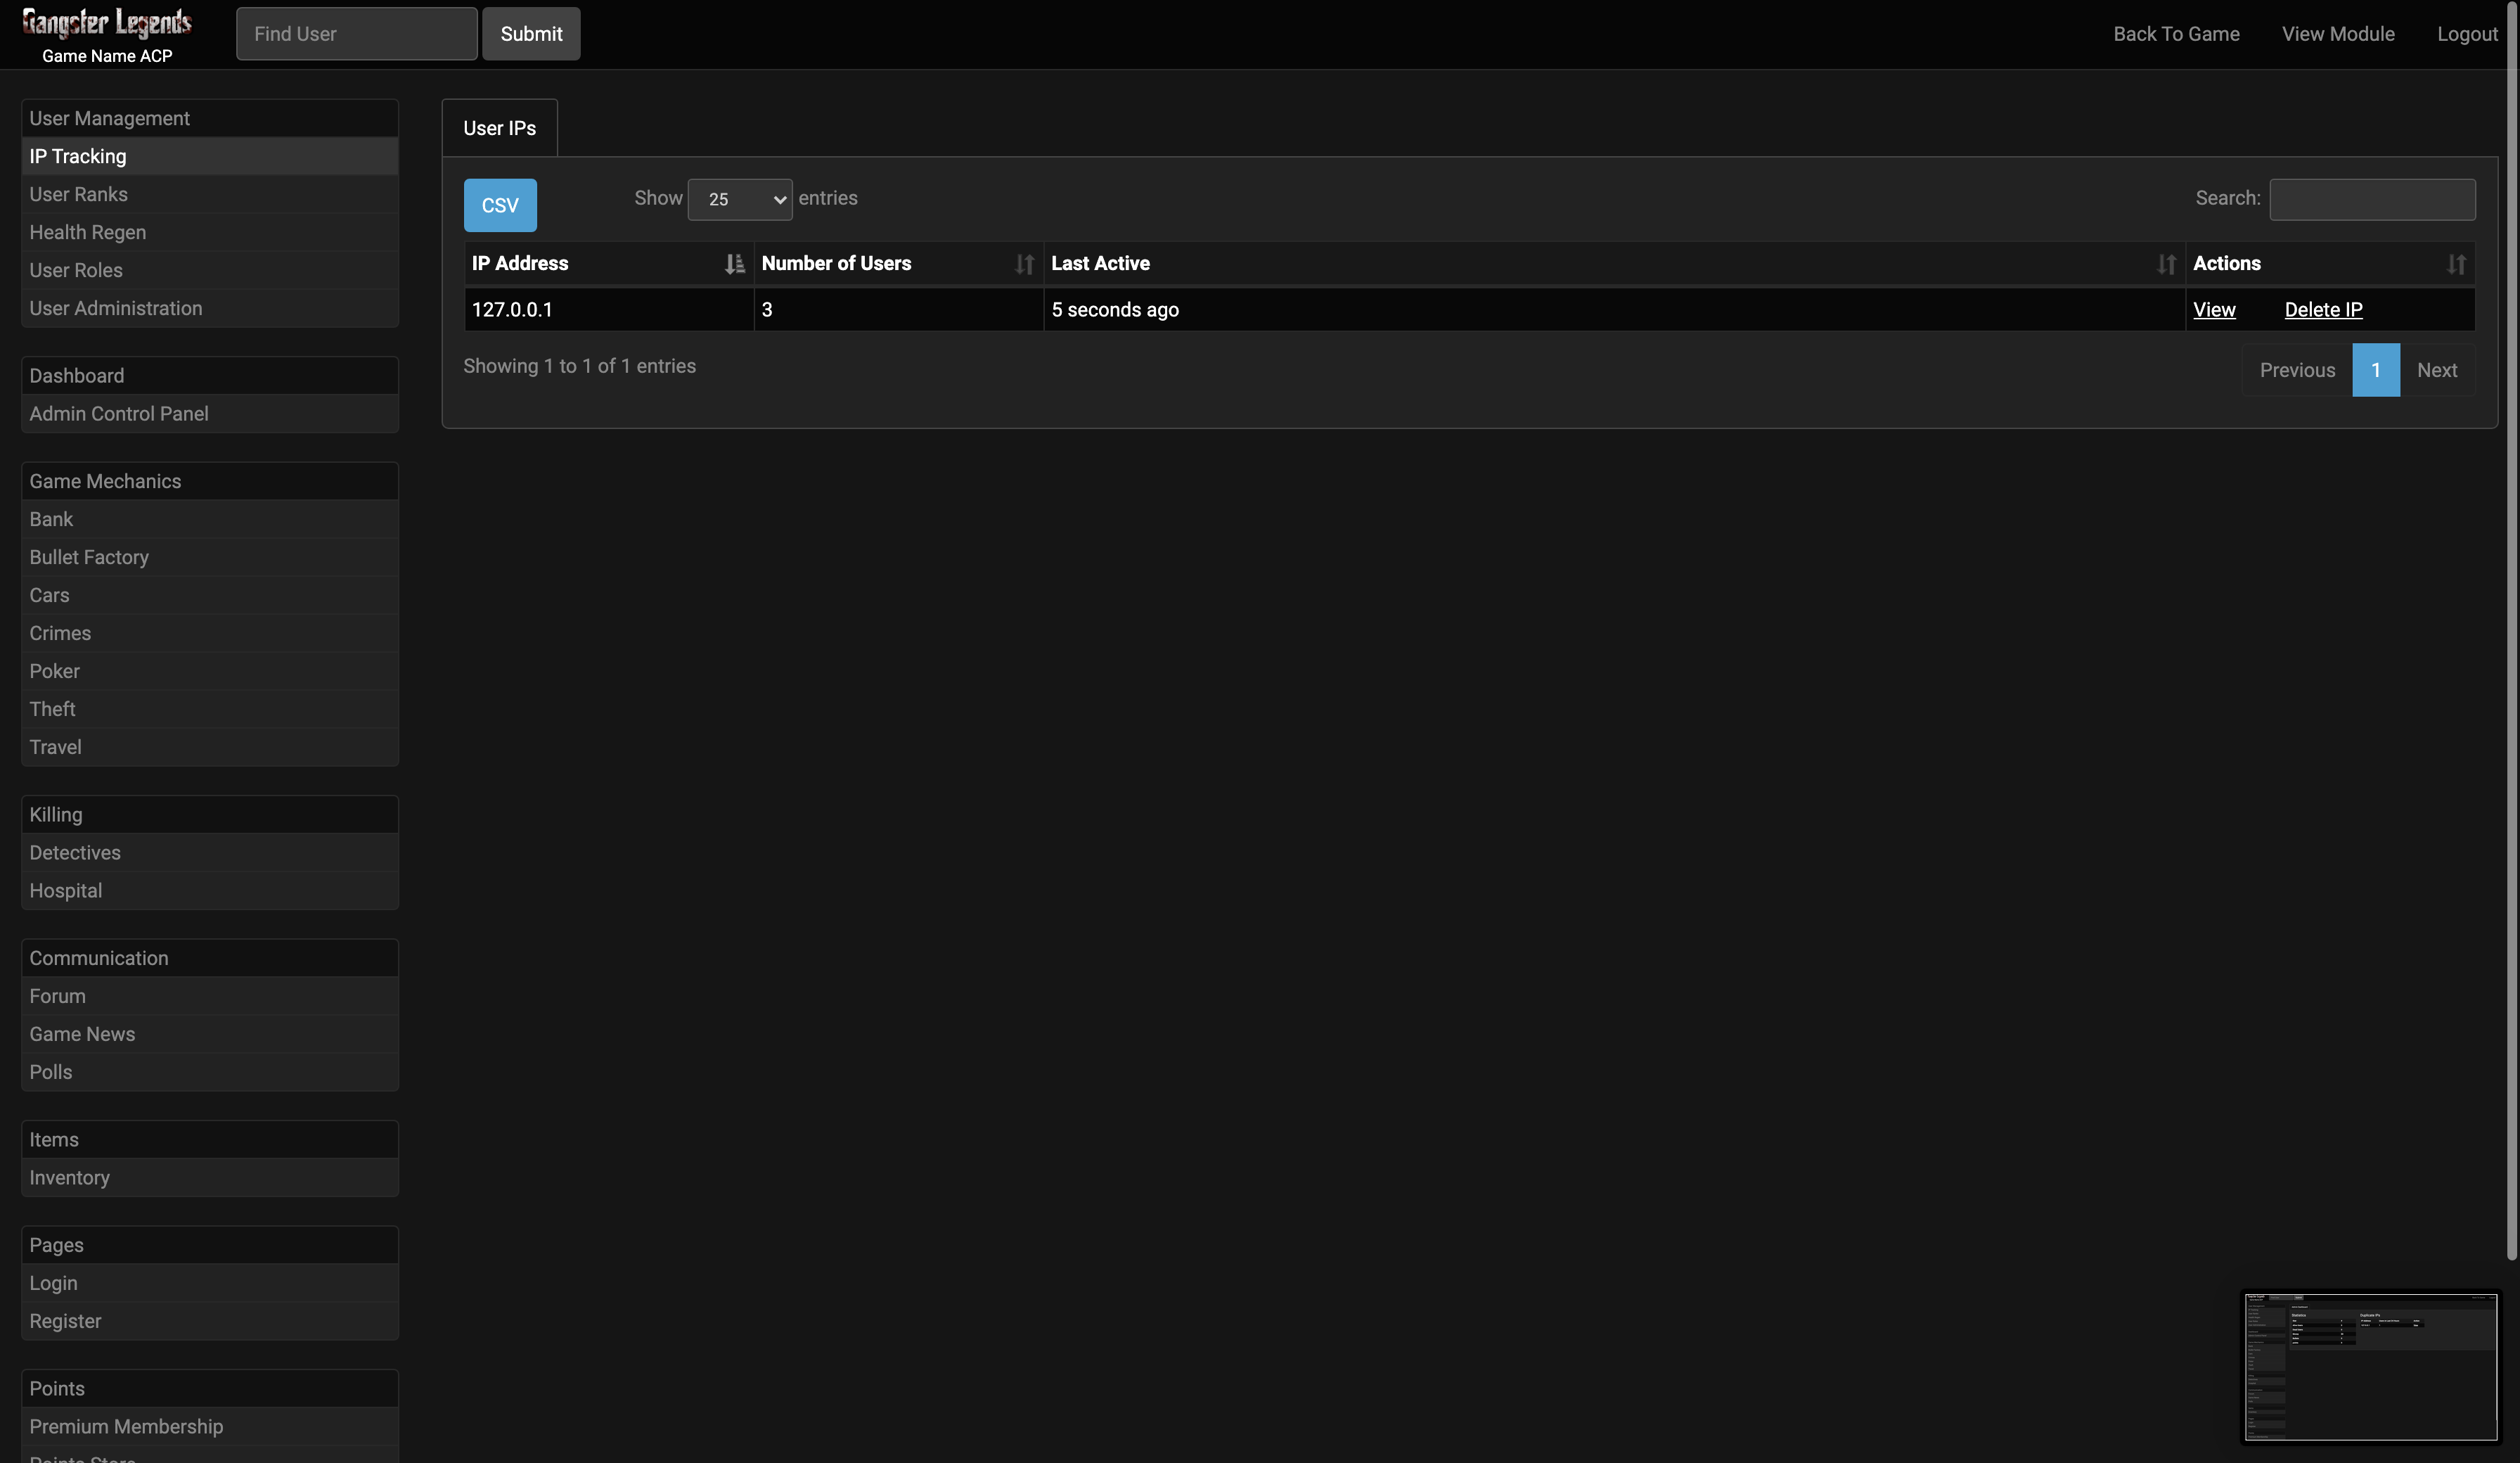This screenshot has width=2520, height=1463.
Task: Switch to the User IPs tab
Action: click(499, 128)
